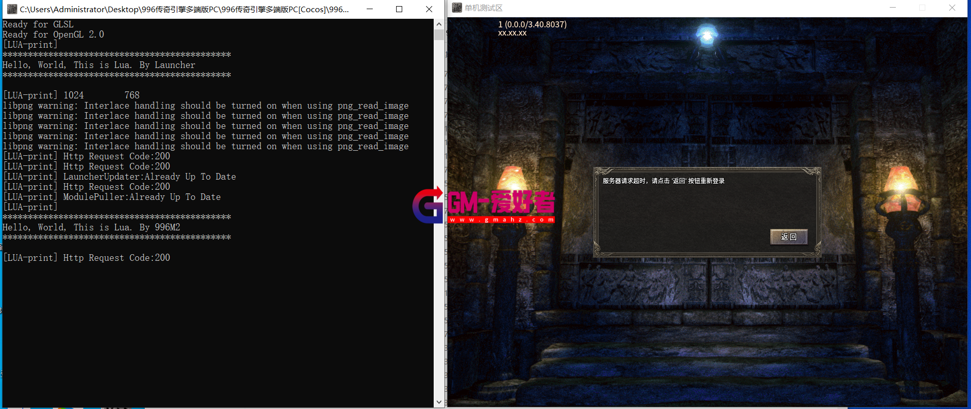Open the www.gmahz.com watermark link
This screenshot has width=971, height=409.
coord(501,220)
